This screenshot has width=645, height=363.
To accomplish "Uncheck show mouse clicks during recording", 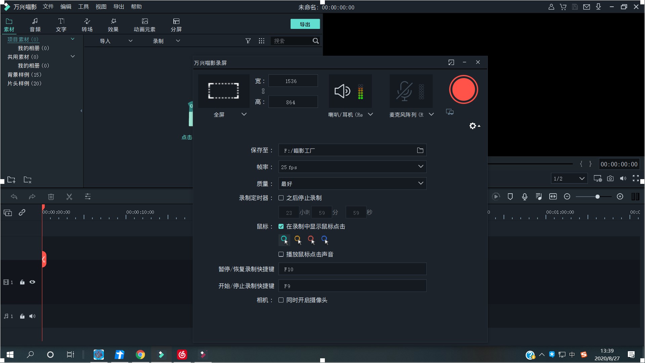I will (281, 227).
